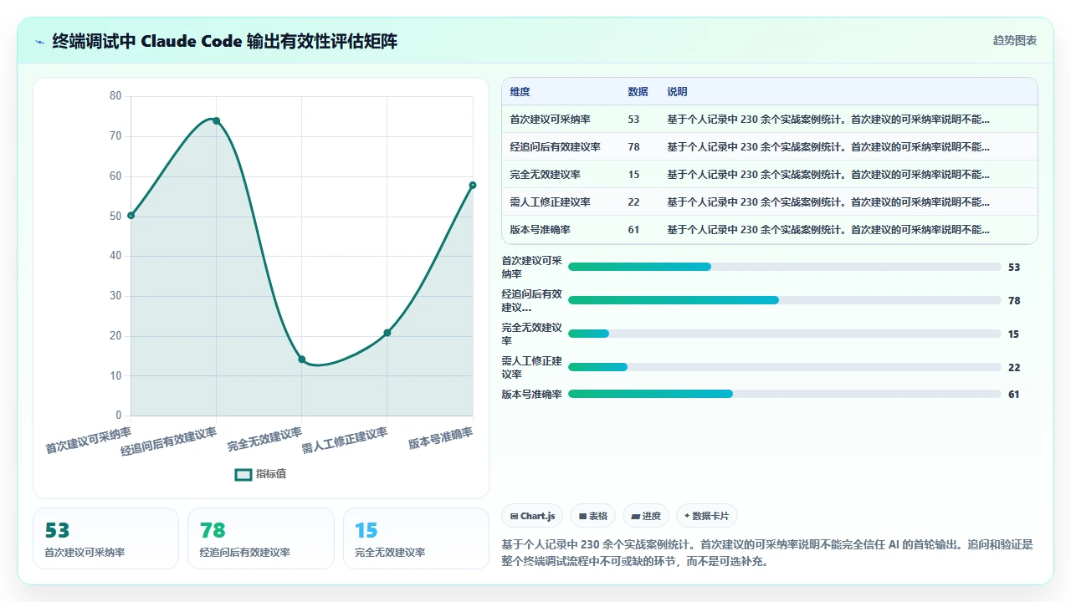Click the 经追问后有效建议率 x-axis label
This screenshot has width=1071, height=602.
click(x=169, y=441)
